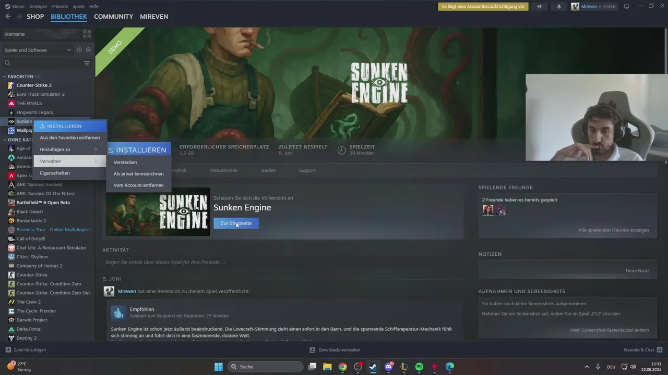Expand Verwalten submenu entry
Screen dimensions: 668x375
(69, 161)
